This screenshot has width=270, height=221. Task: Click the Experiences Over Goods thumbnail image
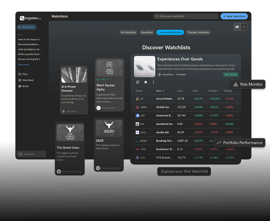pyautogui.click(x=145, y=66)
